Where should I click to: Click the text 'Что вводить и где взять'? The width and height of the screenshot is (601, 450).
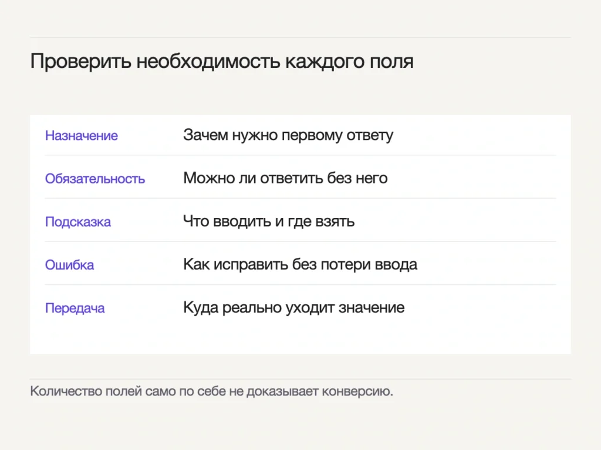pos(269,221)
